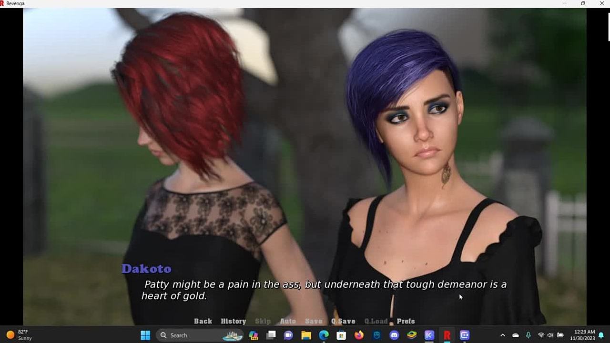610x343 pixels.
Task: Quick save with Q.Save
Action: 343,321
